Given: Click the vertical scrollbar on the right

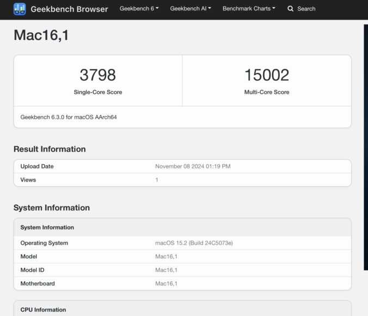Looking at the screenshot, I should coord(366,147).
